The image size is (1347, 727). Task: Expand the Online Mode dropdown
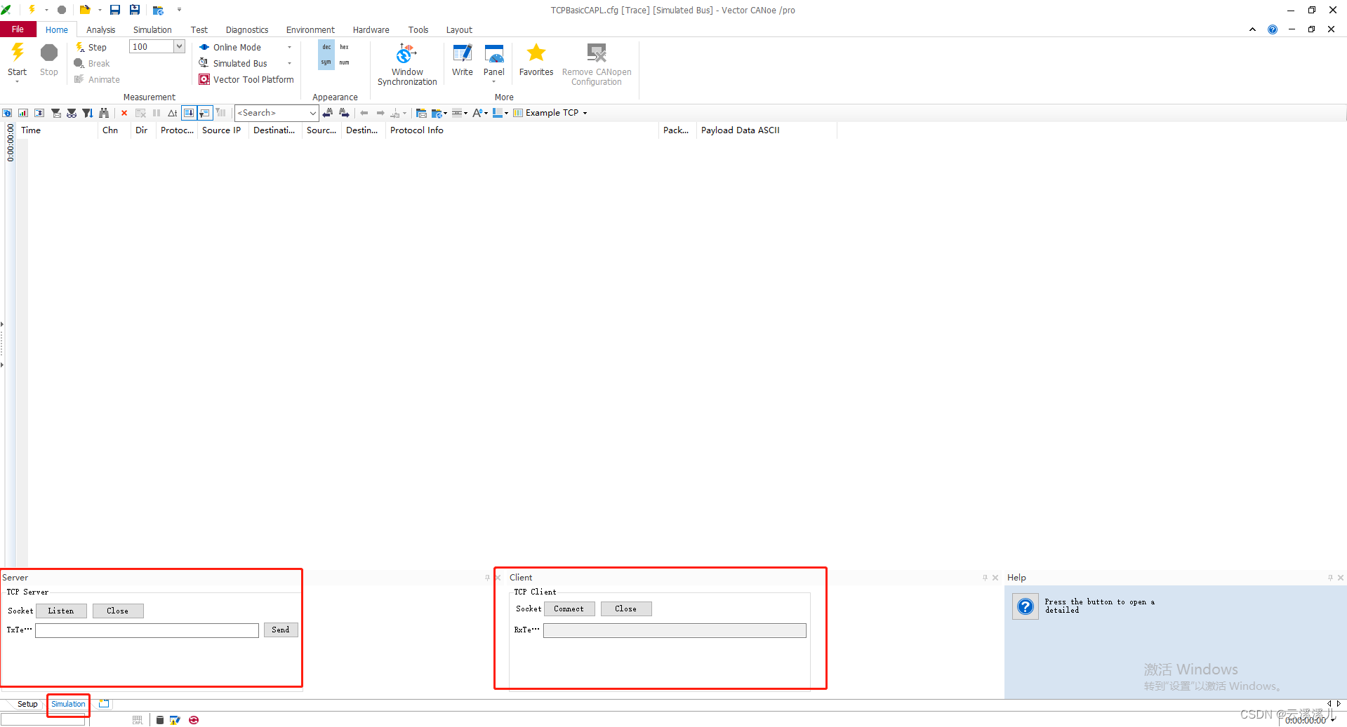pos(289,47)
